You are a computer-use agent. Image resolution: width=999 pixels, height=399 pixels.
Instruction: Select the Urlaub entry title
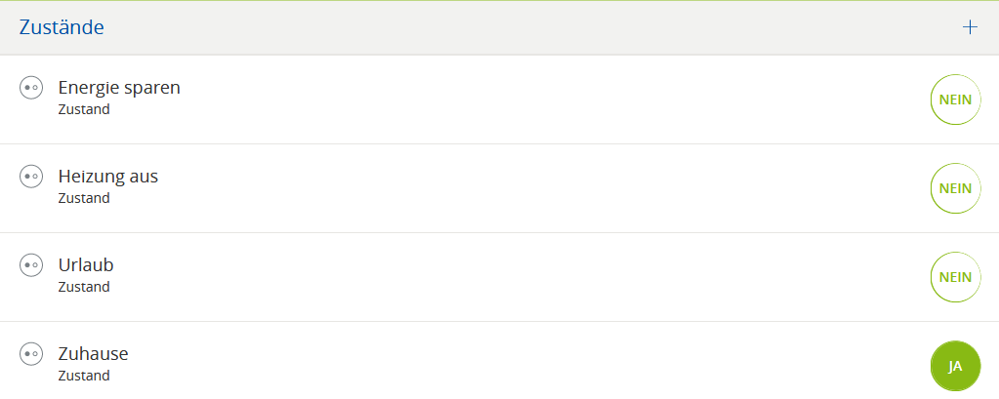[x=86, y=265]
